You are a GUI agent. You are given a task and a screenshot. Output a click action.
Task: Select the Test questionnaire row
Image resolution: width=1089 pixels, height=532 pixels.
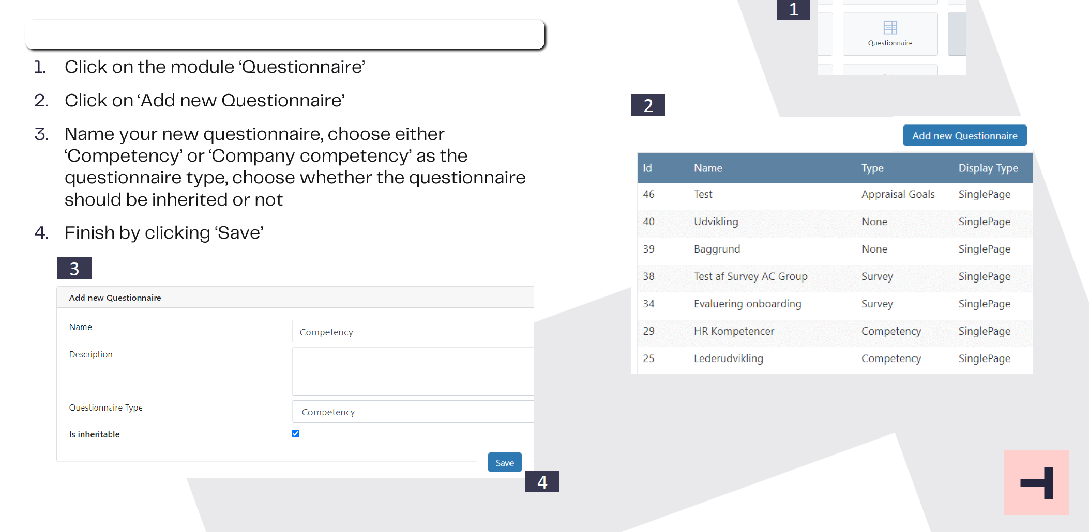pyautogui.click(x=835, y=194)
